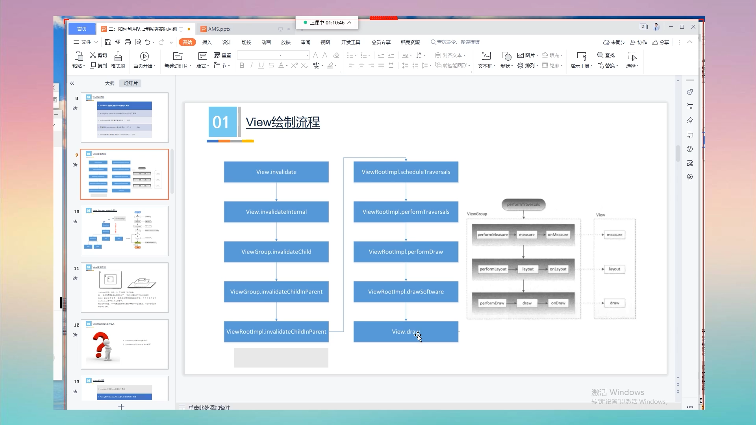Click the notes area '单击此处添加备注'
The width and height of the screenshot is (756, 425).
pyautogui.click(x=209, y=407)
